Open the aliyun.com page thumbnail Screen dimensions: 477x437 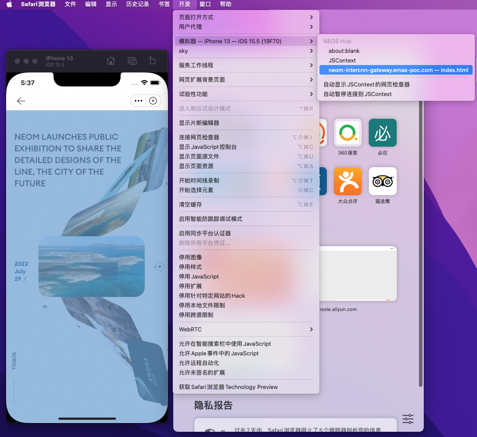358,274
